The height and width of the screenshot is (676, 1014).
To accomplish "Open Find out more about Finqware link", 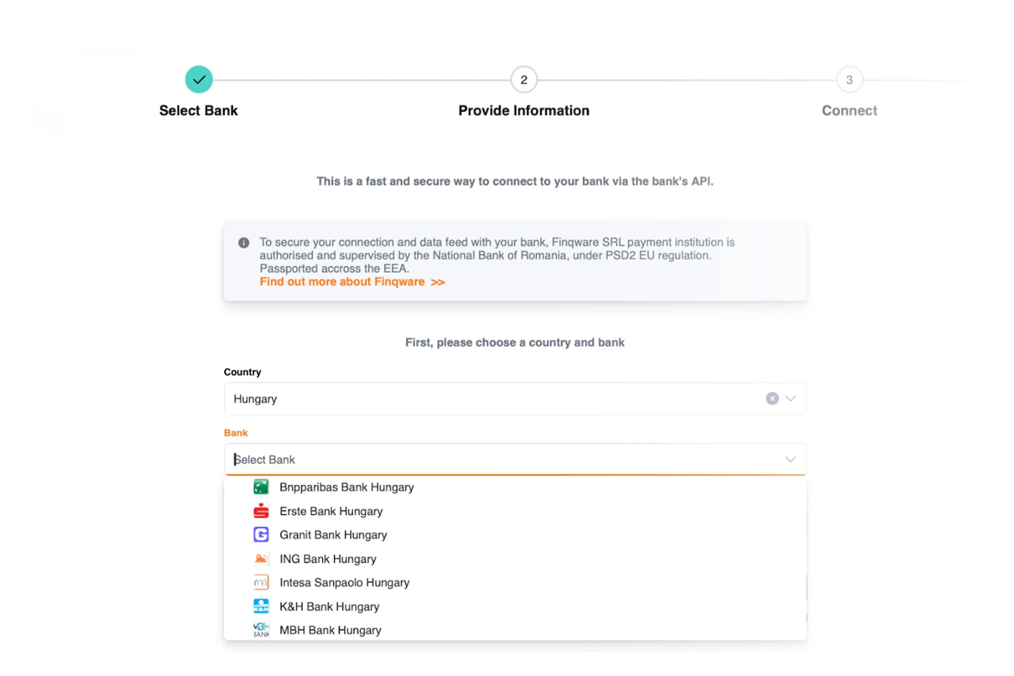I will [352, 282].
